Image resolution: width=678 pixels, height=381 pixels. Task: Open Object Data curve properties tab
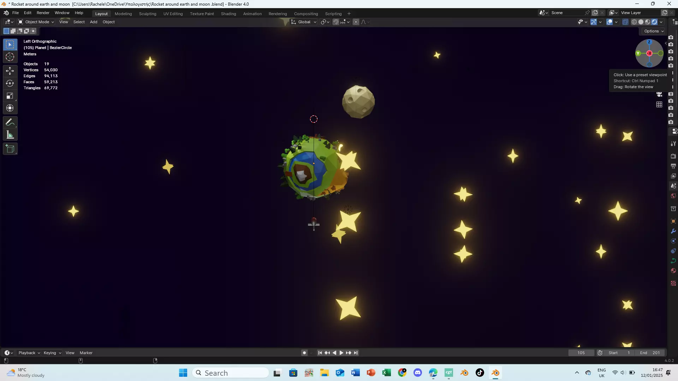pos(673,261)
